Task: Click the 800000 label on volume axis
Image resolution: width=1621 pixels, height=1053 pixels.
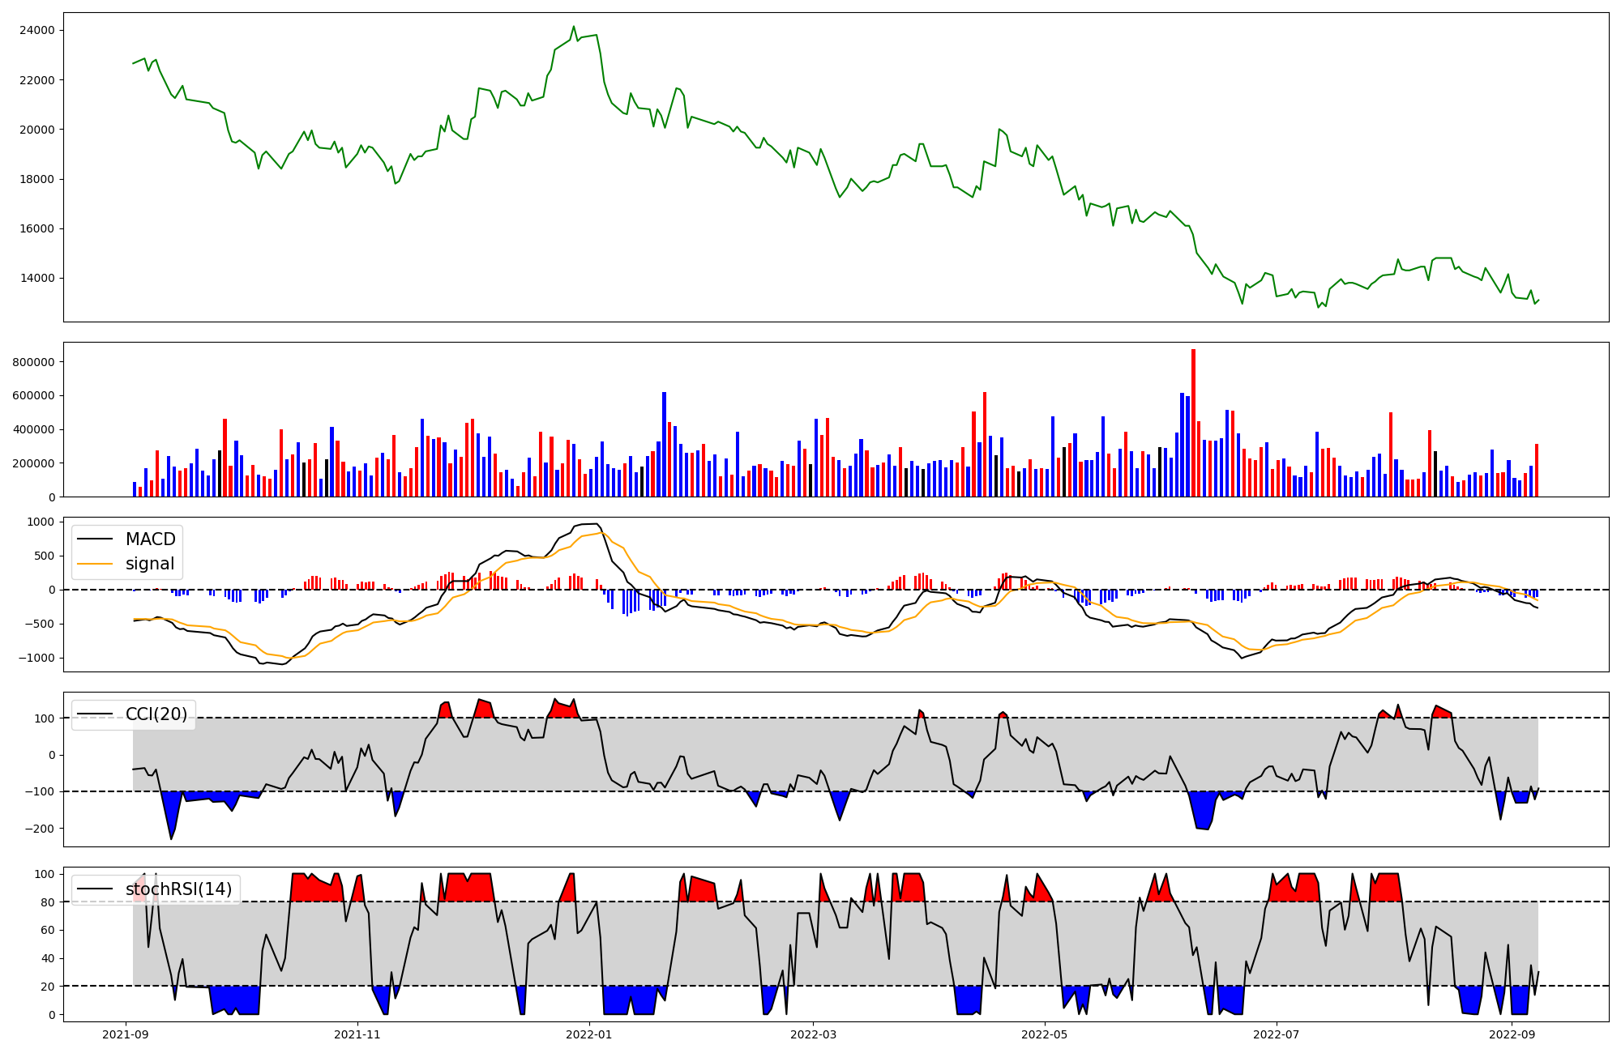Action: coord(34,362)
